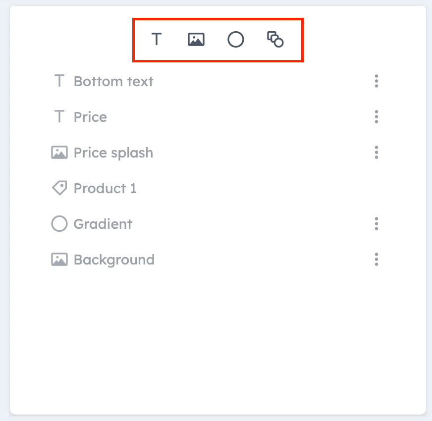Open options menu for Price layer
432x421 pixels.
377,116
